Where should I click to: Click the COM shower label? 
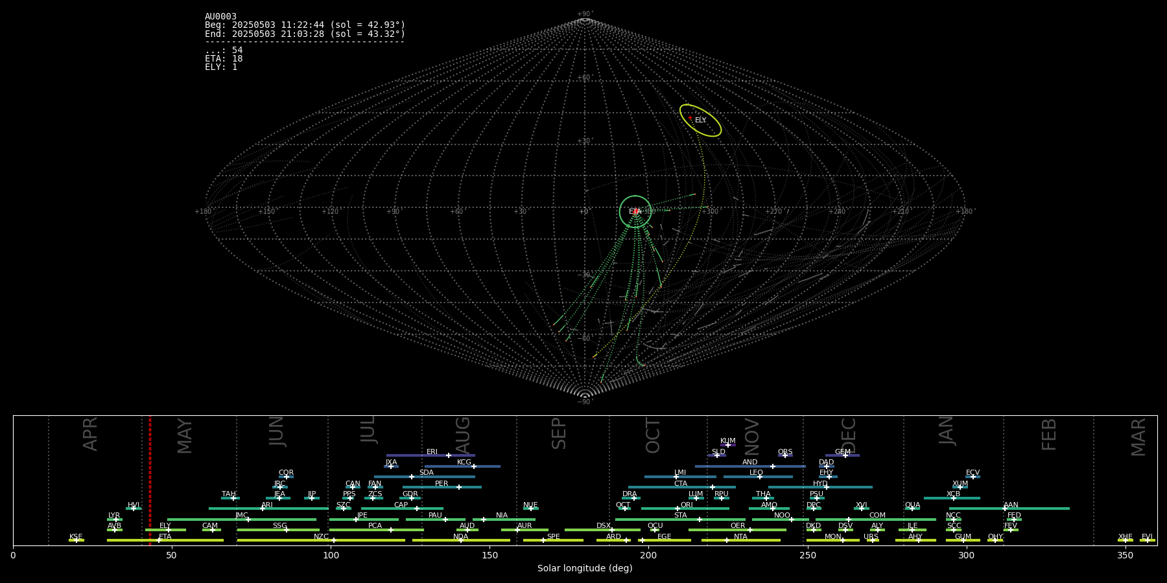pyautogui.click(x=877, y=516)
